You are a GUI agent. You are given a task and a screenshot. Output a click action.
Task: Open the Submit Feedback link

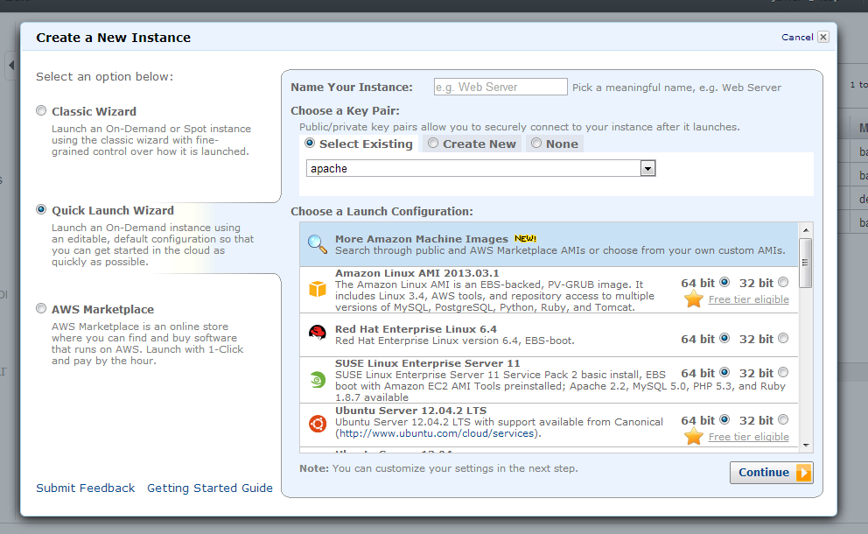pyautogui.click(x=85, y=488)
